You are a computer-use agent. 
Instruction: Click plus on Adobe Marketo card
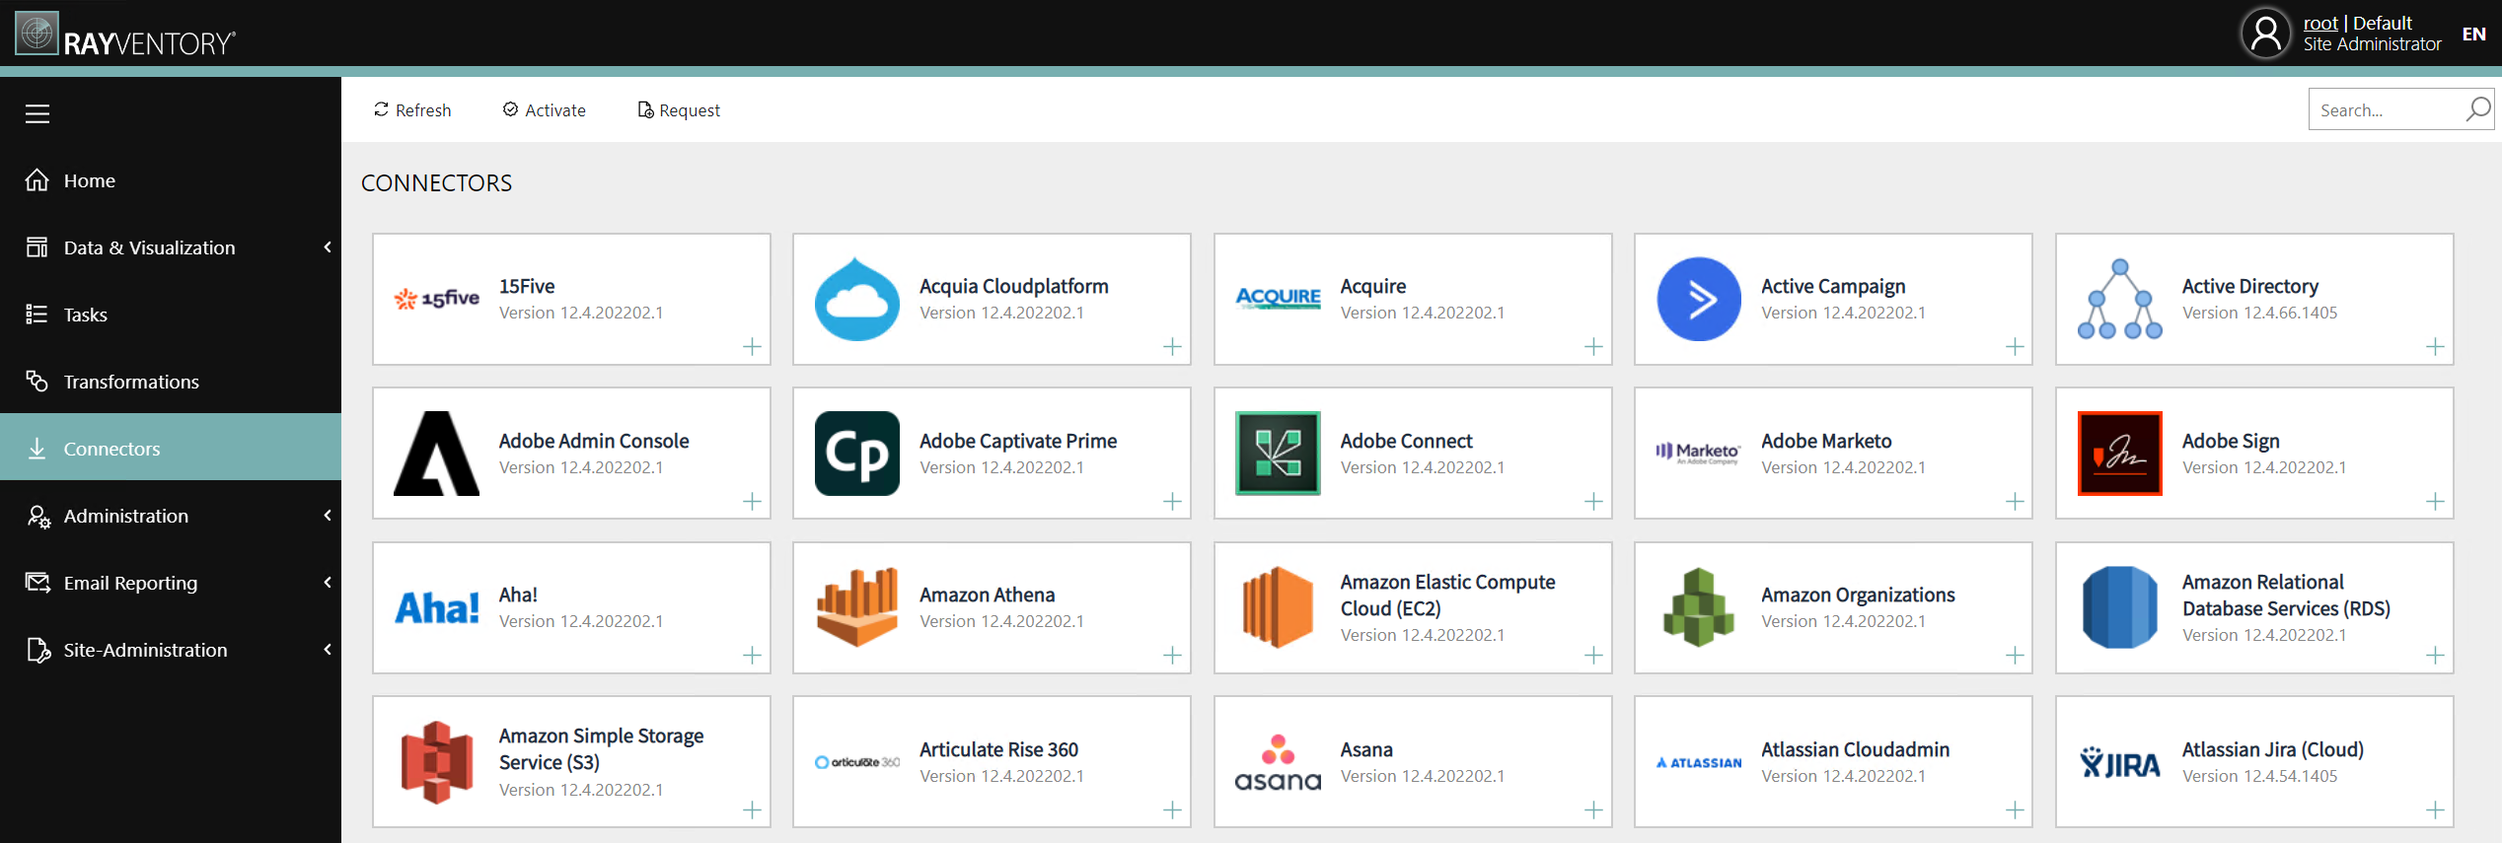pos(2015,502)
